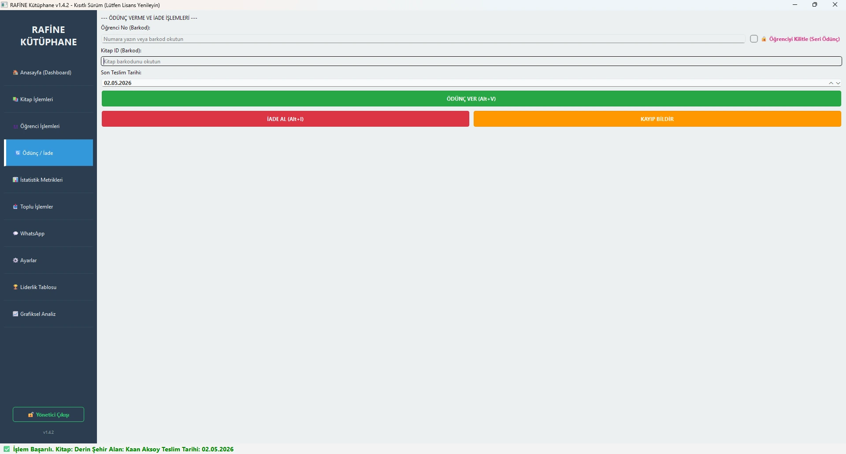Click the Ayarlar gear icon
Image resolution: width=846 pixels, height=454 pixels.
tap(15, 260)
